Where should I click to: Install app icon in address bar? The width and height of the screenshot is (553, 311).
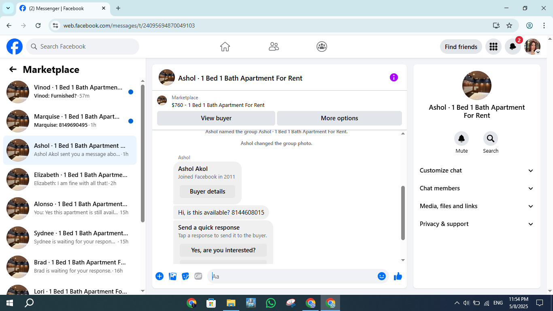(496, 26)
